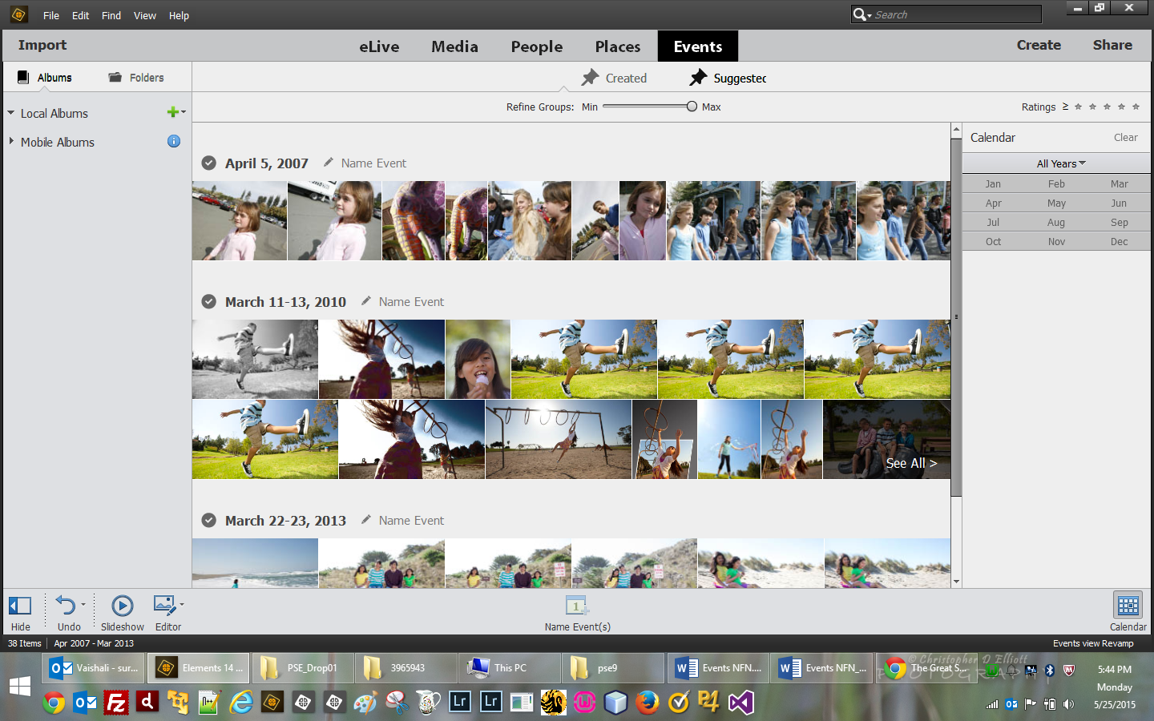Open the Find menu
Screen dimensions: 1154x721
pyautogui.click(x=111, y=15)
